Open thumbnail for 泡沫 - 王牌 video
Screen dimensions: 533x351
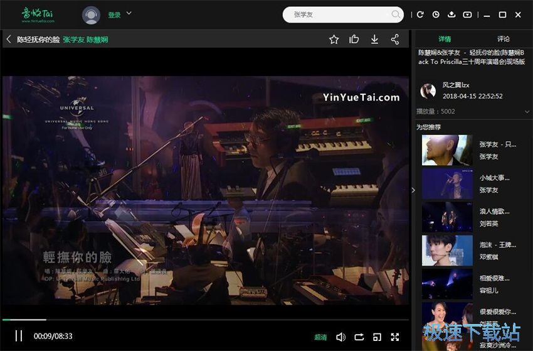[x=447, y=251]
